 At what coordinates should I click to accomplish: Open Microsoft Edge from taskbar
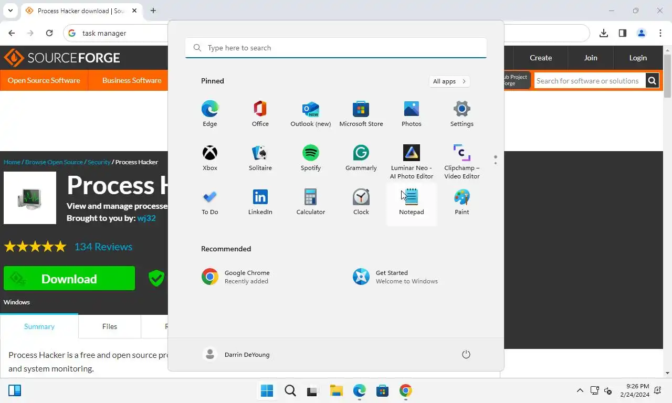click(x=359, y=390)
